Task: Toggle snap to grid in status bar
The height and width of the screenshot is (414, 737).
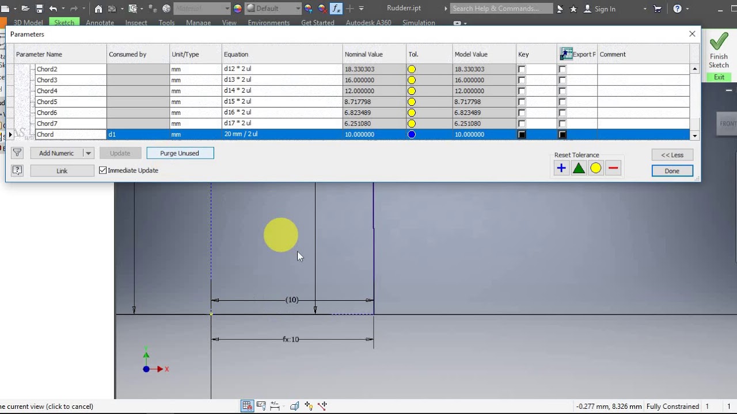Action: (247, 406)
